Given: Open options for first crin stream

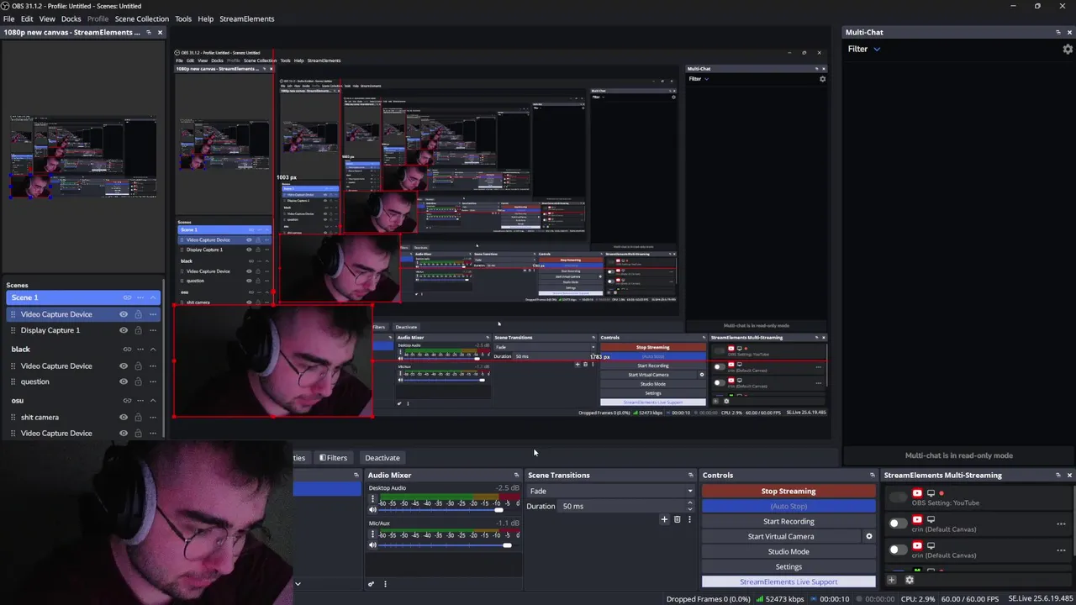Looking at the screenshot, I should 1061,523.
